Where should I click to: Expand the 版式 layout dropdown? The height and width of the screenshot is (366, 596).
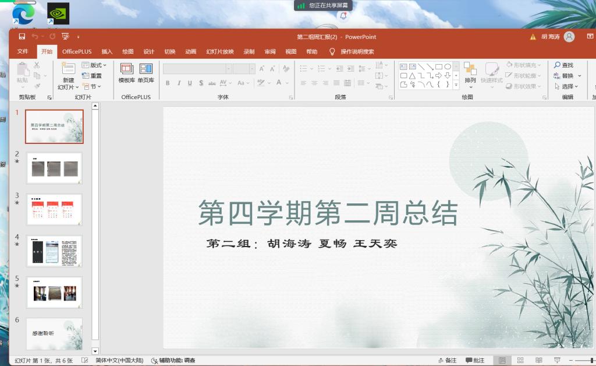tap(95, 65)
